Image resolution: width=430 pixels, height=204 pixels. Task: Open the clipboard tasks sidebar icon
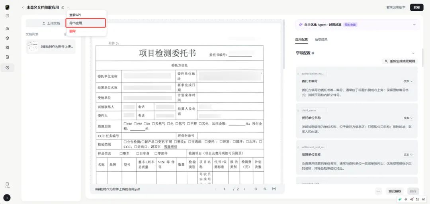[x=8, y=57]
